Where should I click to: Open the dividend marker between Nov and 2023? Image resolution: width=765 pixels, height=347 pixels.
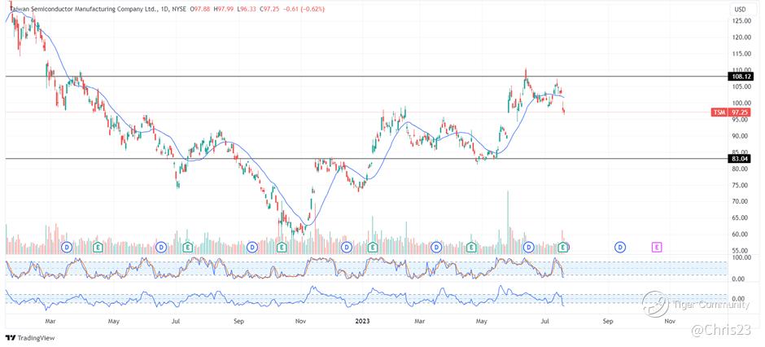point(346,248)
